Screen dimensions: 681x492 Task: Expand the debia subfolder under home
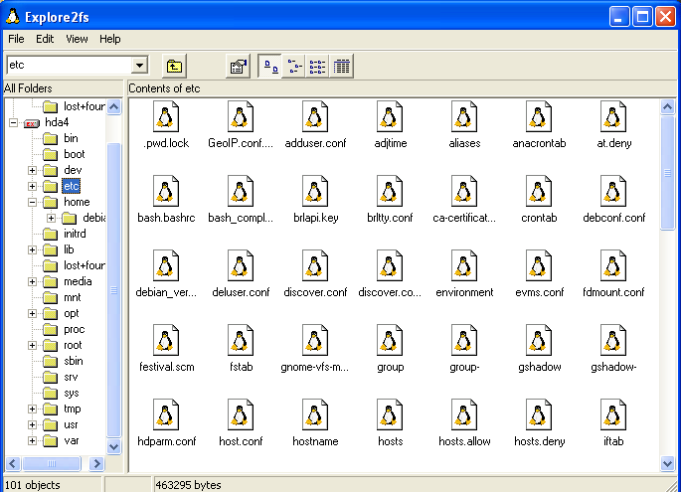52,218
